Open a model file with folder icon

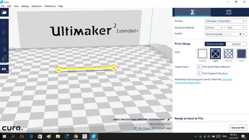[x=4, y=12]
